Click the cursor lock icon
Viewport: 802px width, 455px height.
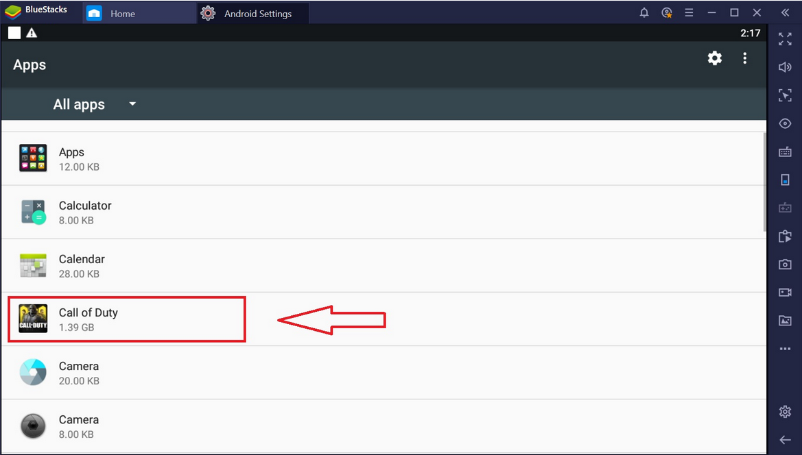(x=785, y=95)
